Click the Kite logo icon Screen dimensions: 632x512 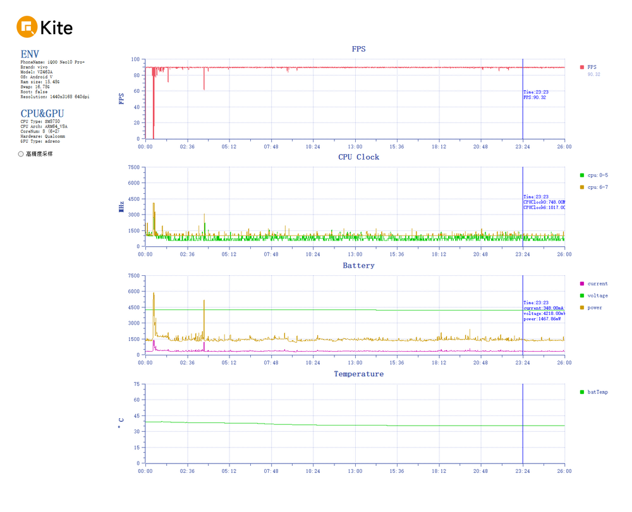(27, 27)
